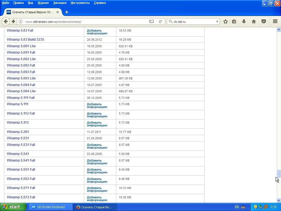The height and width of the screenshot is (211, 281).
Task: Go to the Home page icon
Action: click(254, 21)
